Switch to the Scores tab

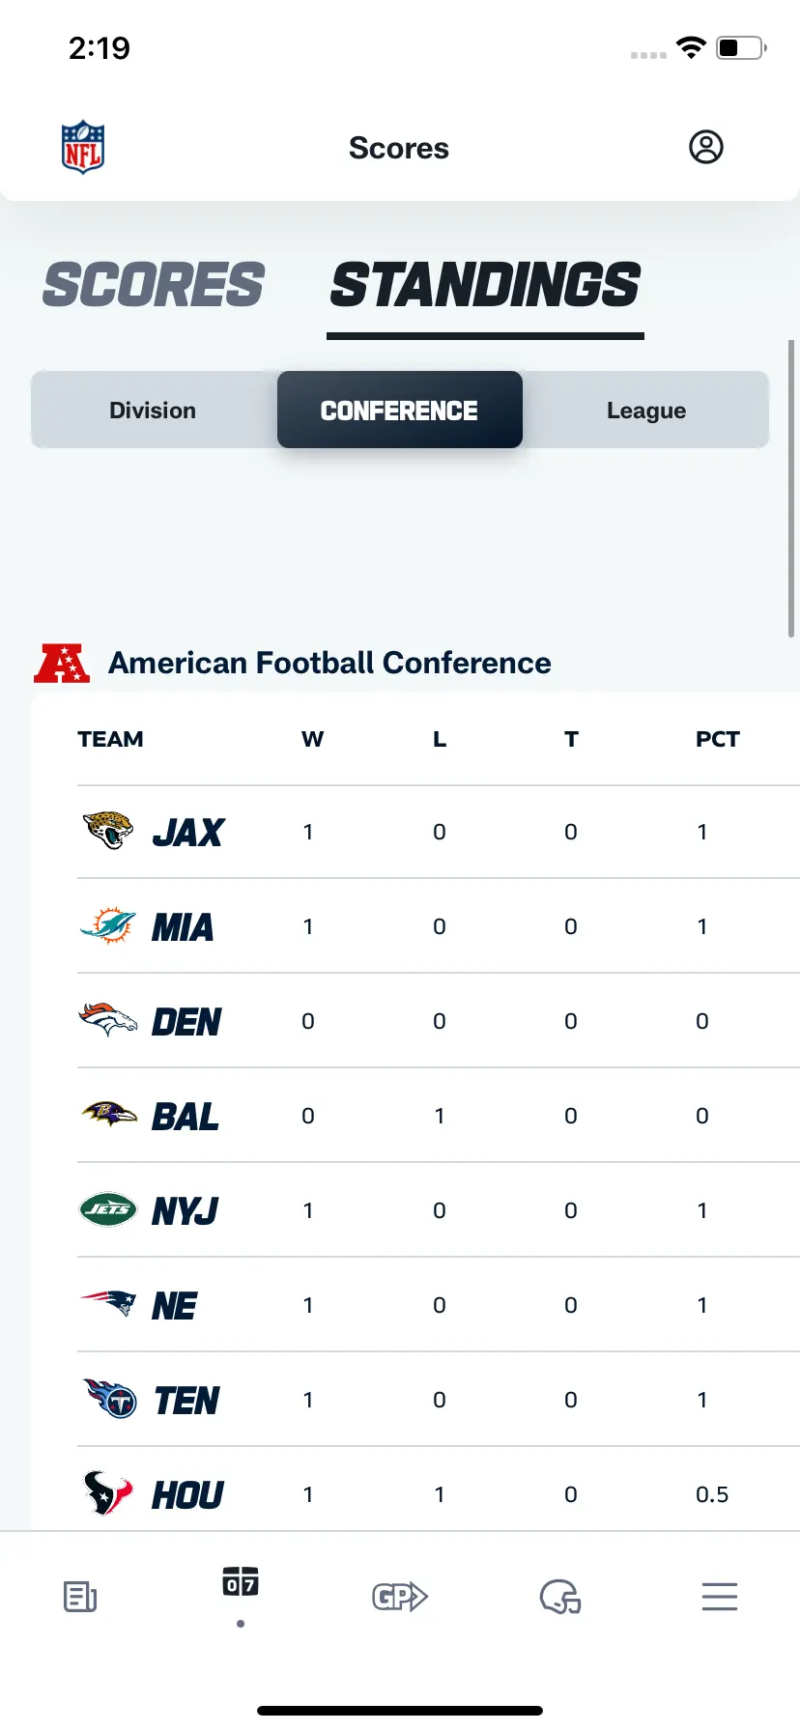pyautogui.click(x=153, y=285)
